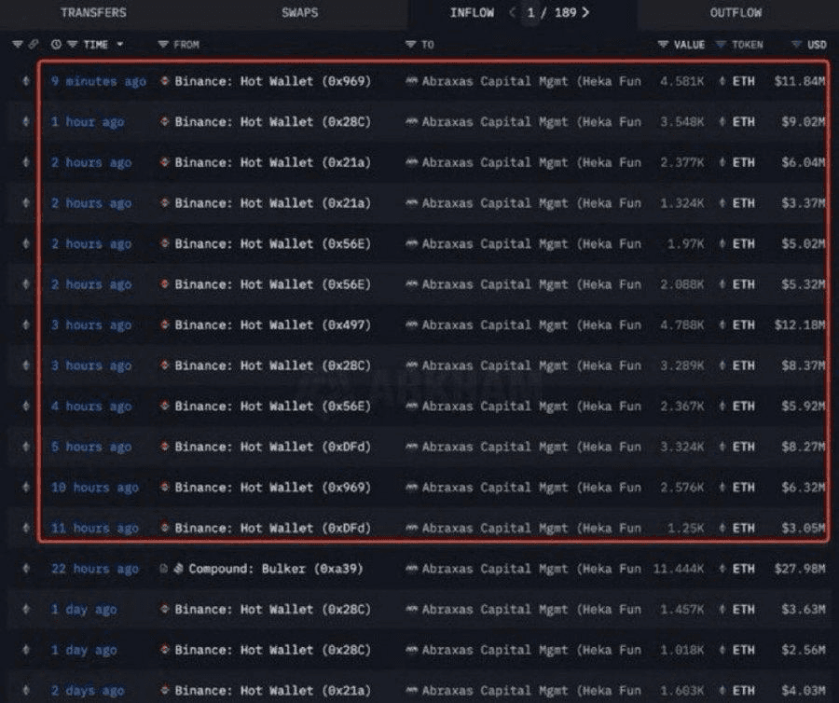
Task: Click the ETH token icon in the $3.37M row
Action: coord(722,203)
